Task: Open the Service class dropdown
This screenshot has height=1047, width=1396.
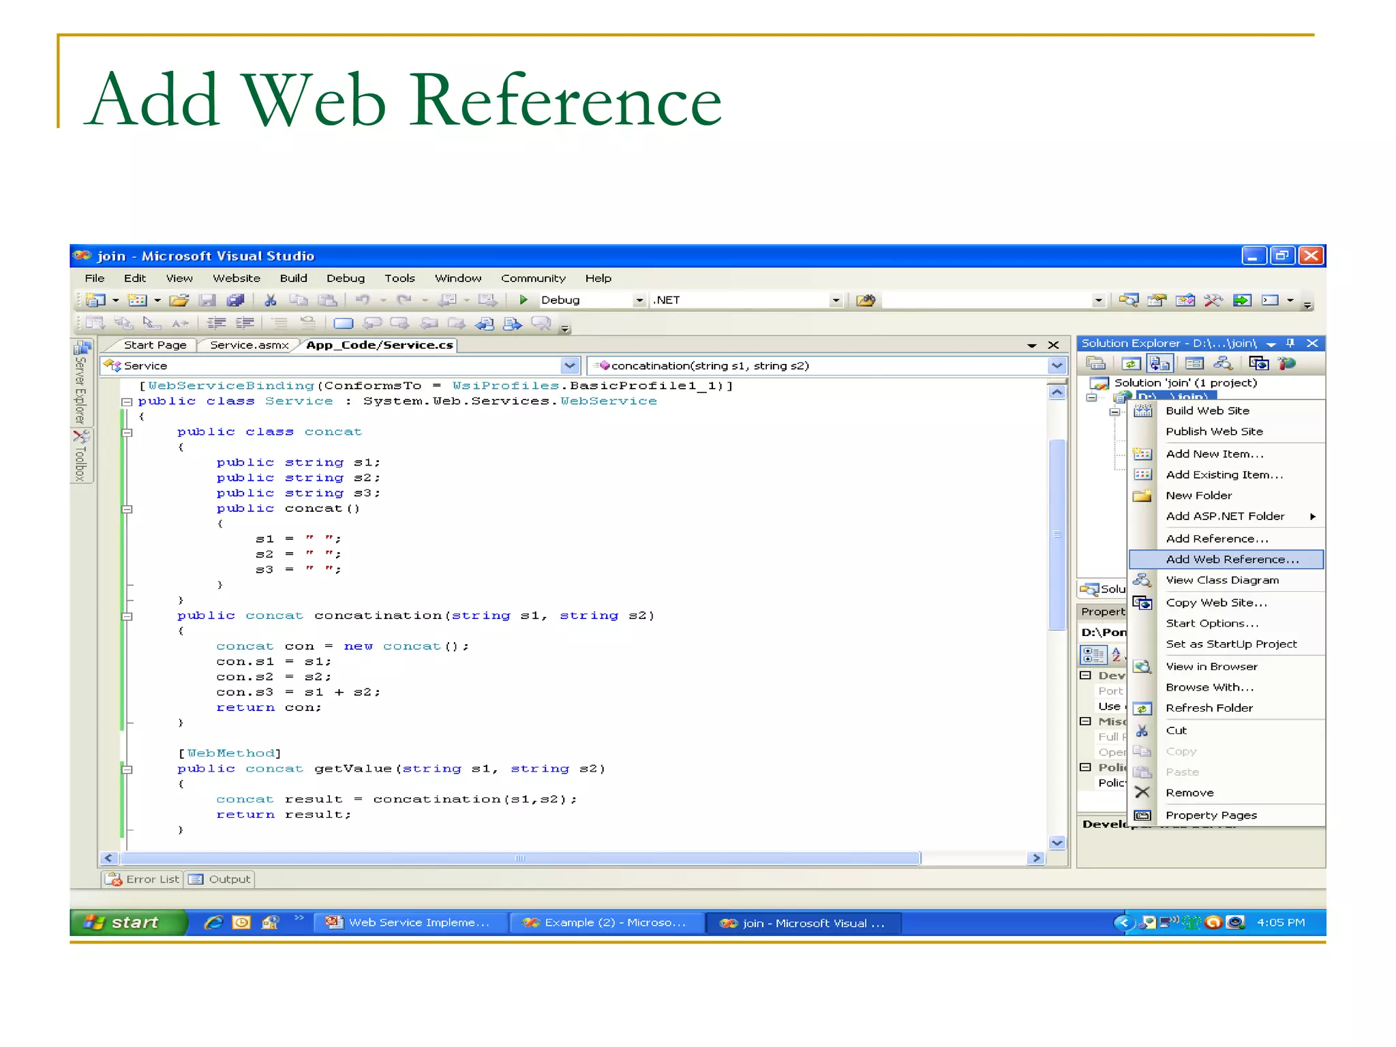Action: tap(570, 366)
